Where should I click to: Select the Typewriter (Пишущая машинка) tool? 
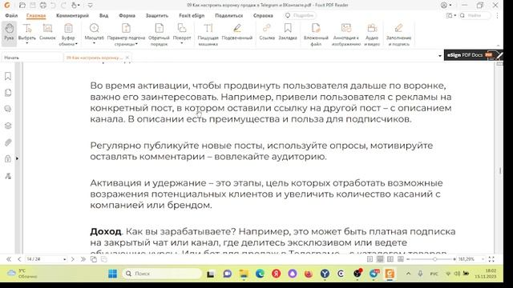(x=208, y=34)
